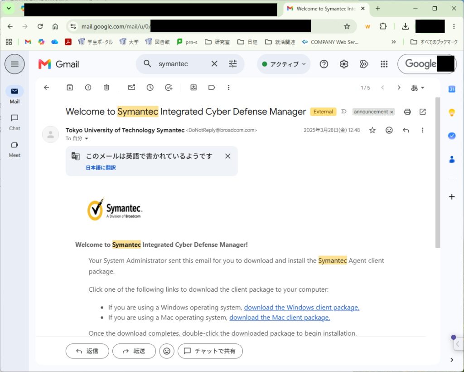Get add-ons with plus icon

tap(452, 197)
